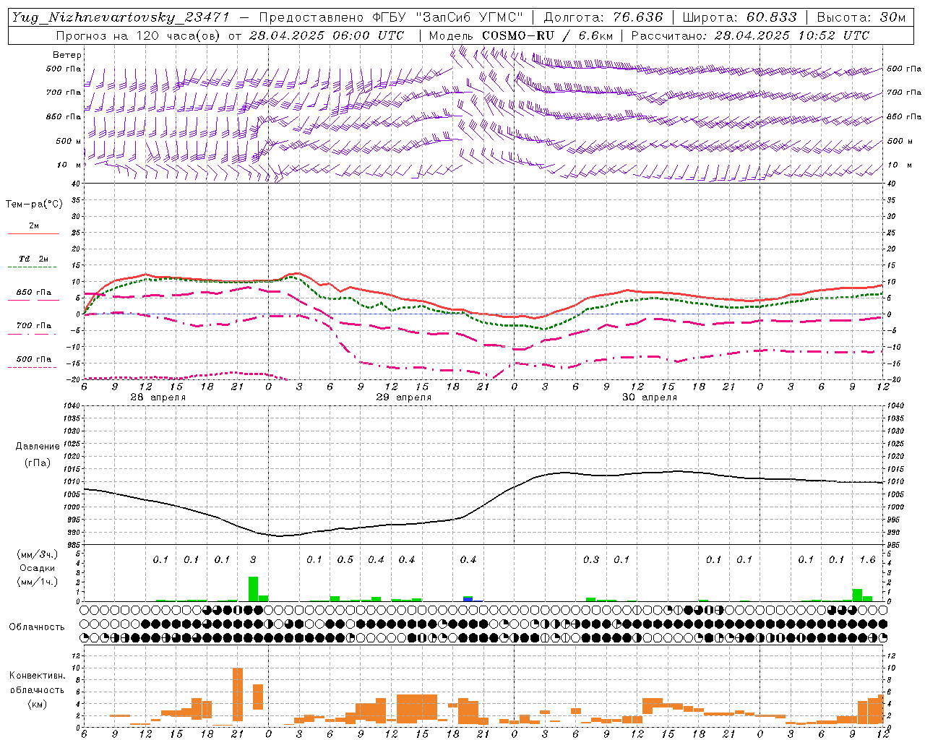Select the longitude value Долгота: 76.636

(603, 17)
